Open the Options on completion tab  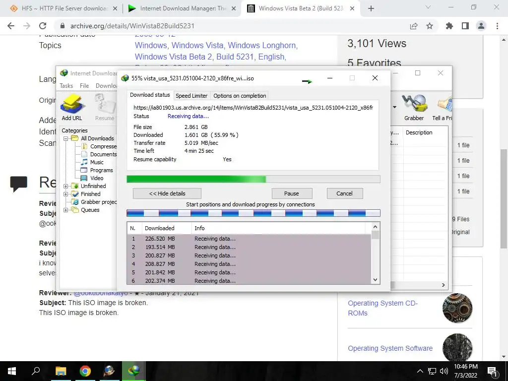[x=240, y=96]
